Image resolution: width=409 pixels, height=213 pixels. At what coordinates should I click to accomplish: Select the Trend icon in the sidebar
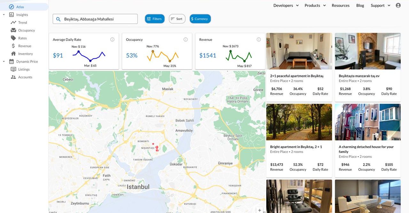(x=13, y=22)
